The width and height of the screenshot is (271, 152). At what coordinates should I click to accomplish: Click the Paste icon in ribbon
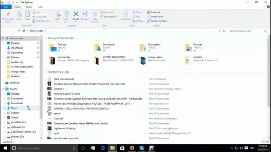click(x=27, y=16)
